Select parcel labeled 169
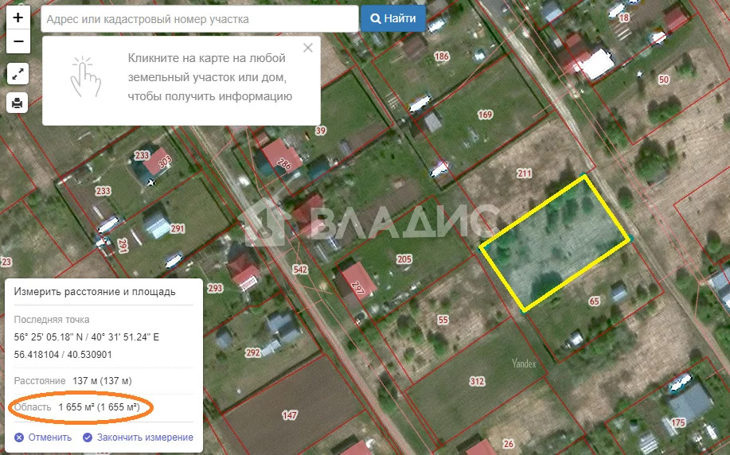The width and height of the screenshot is (730, 455). pyautogui.click(x=485, y=115)
